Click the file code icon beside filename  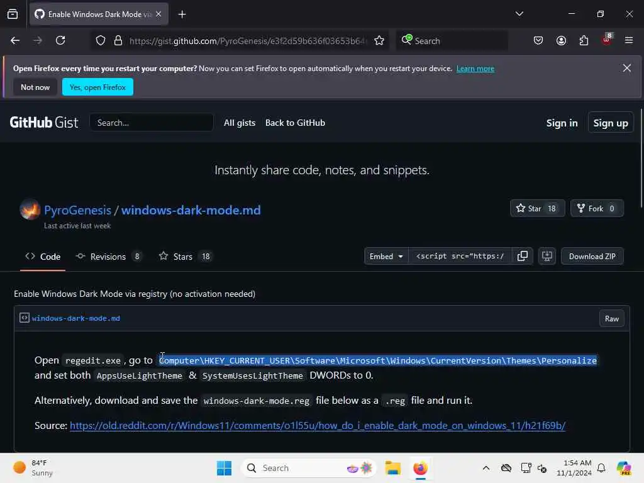pos(25,318)
